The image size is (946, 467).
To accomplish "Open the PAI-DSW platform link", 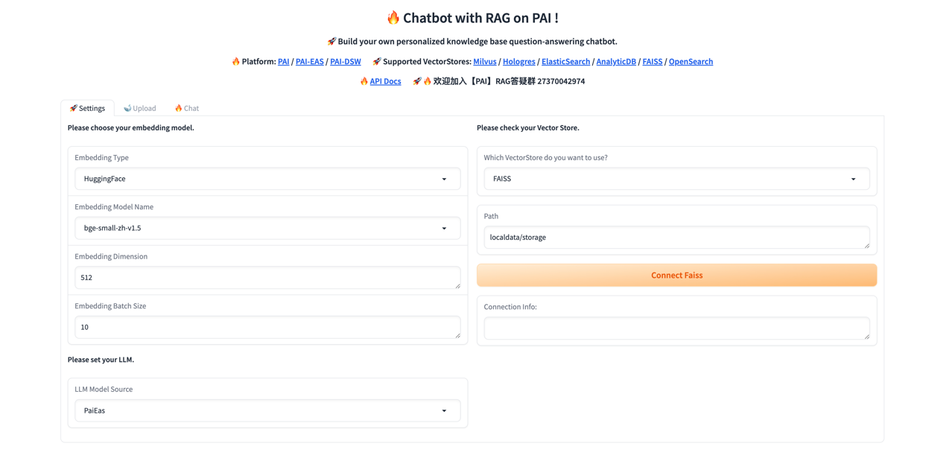I will coord(345,61).
